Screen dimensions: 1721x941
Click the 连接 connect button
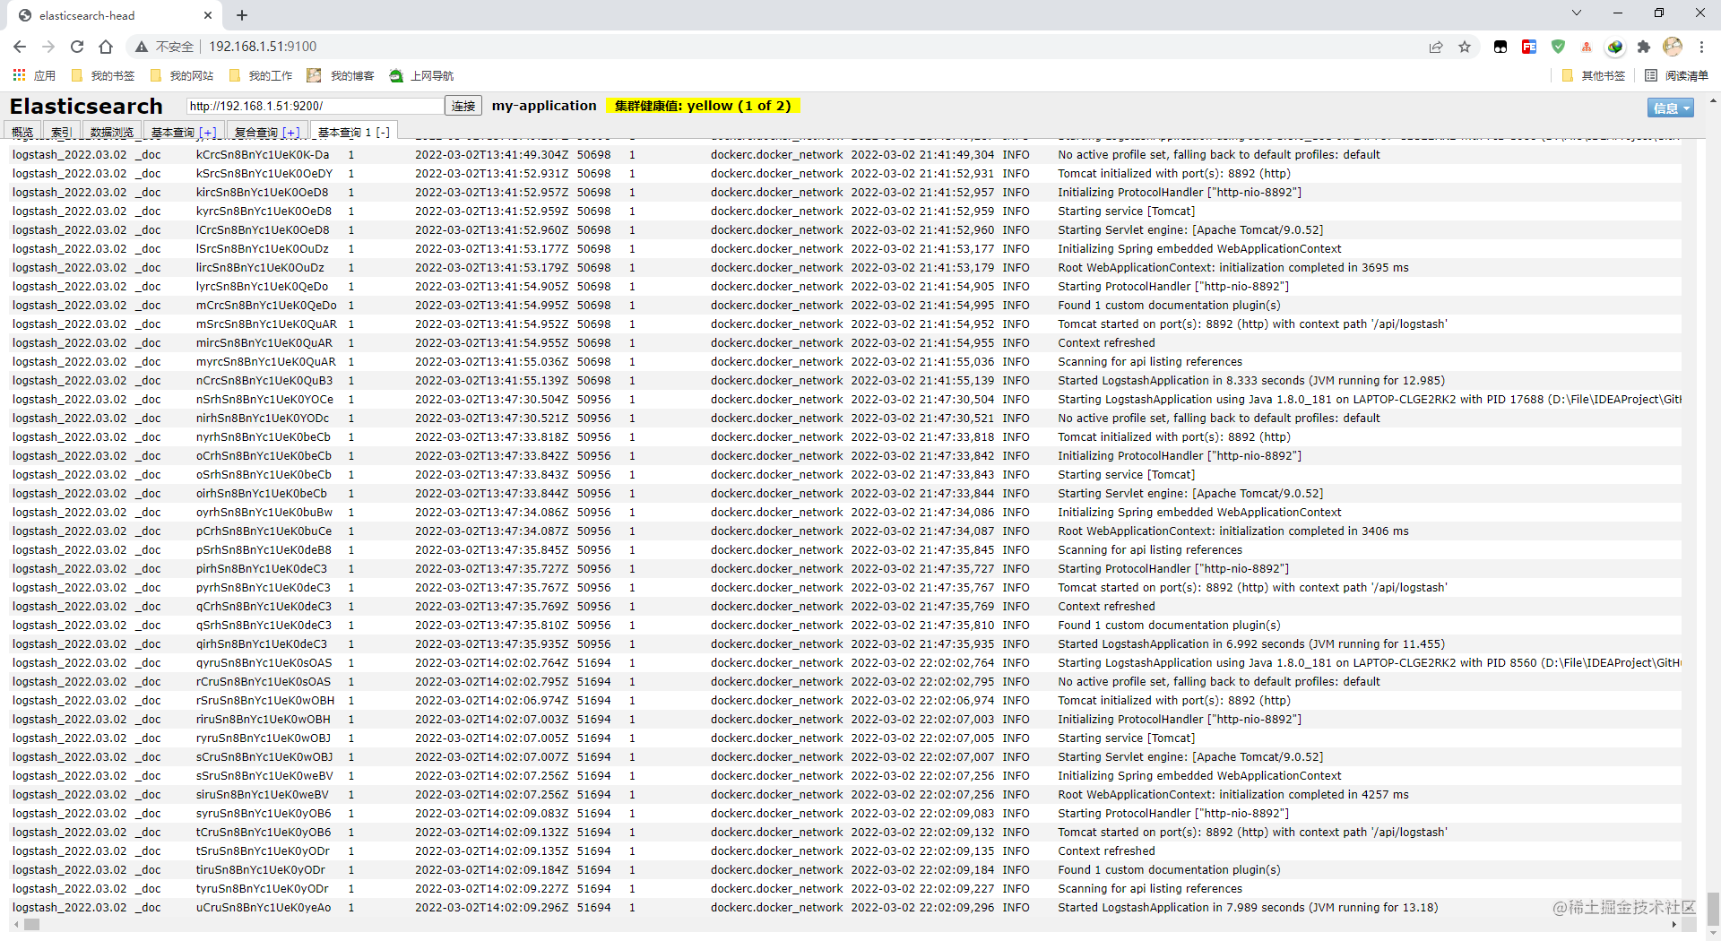[463, 106]
